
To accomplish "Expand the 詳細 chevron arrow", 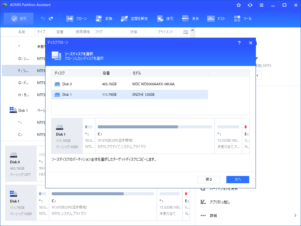I will pyautogui.click(x=295, y=216).
